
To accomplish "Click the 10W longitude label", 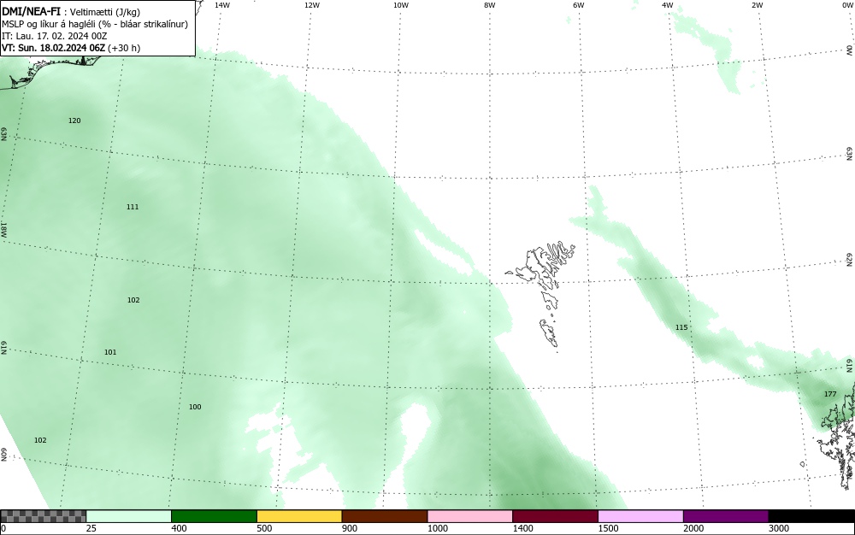I will (401, 5).
